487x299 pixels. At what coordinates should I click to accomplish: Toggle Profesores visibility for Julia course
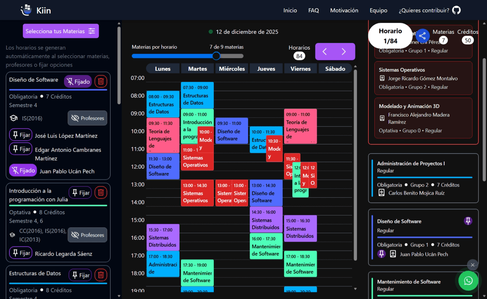point(87,235)
